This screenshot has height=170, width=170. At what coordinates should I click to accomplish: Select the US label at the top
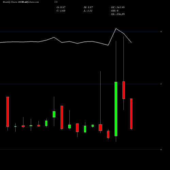(56, 2)
